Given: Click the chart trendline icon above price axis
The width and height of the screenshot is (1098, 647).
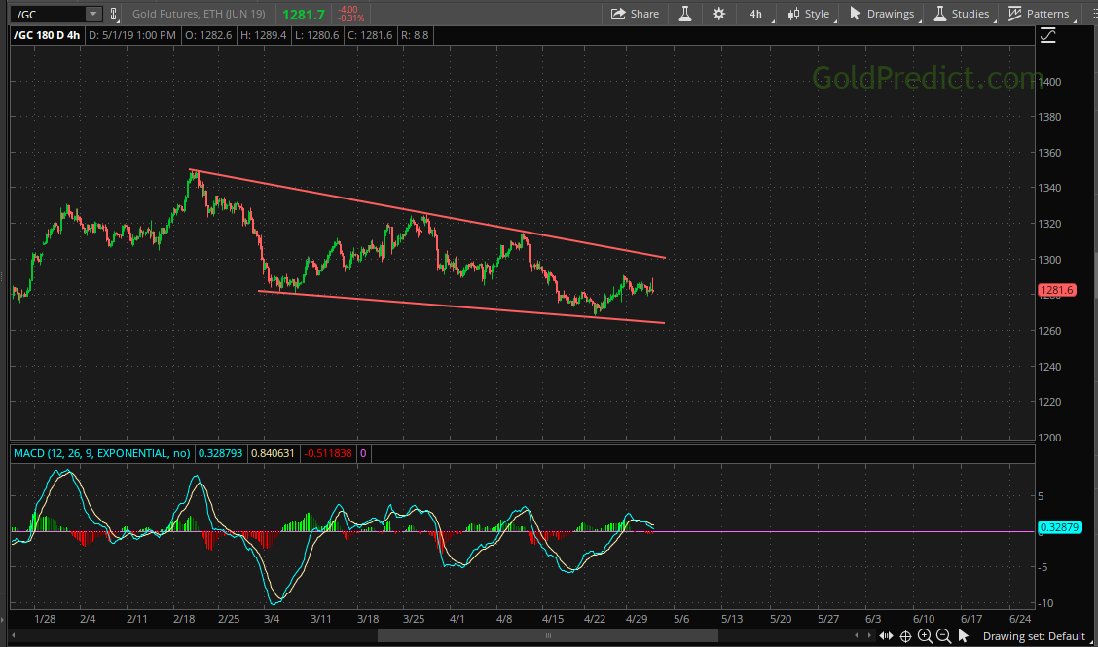Looking at the screenshot, I should coord(1047,35).
